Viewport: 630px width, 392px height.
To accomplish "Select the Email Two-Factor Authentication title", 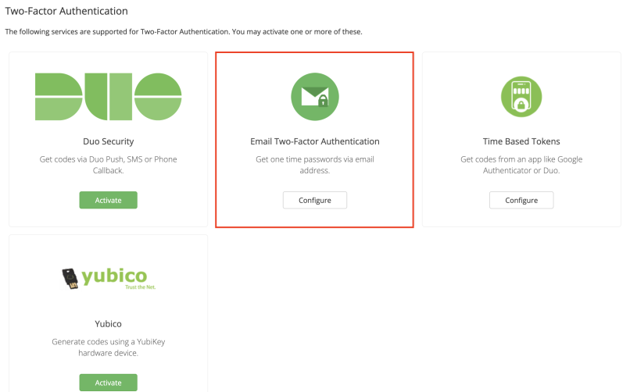I will pyautogui.click(x=314, y=141).
